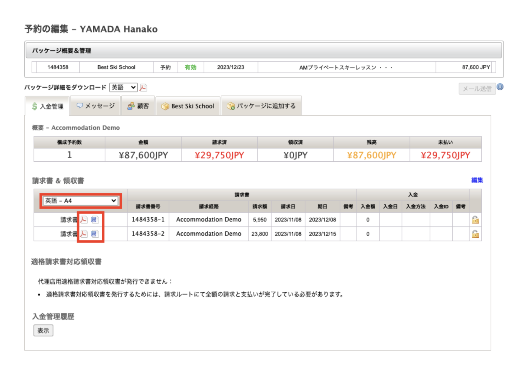Click the padlock icon for invoice 1484358-2
Viewport: 528px width, 381px height.
[x=475, y=234]
